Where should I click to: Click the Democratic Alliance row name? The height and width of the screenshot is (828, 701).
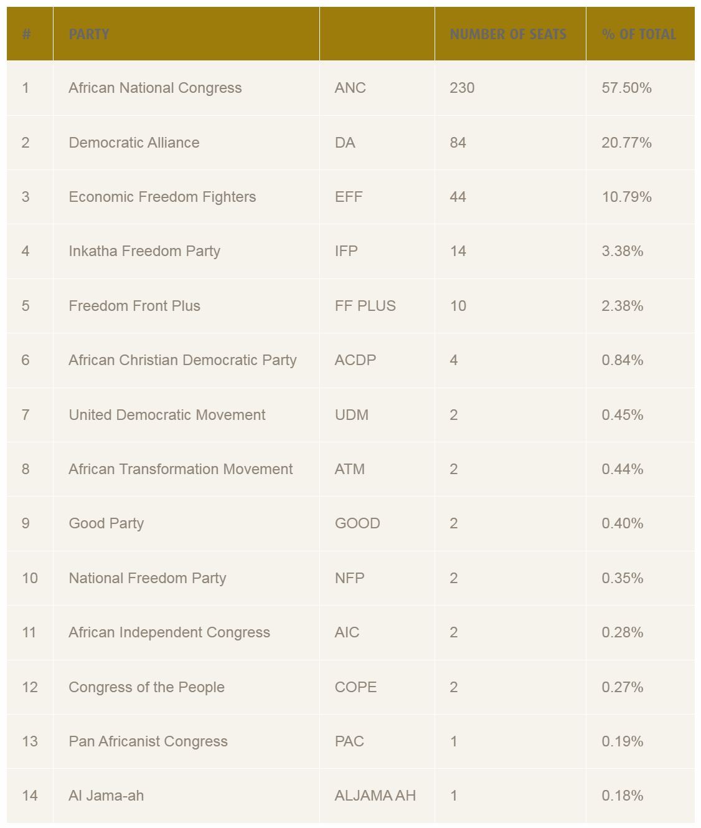(x=134, y=143)
